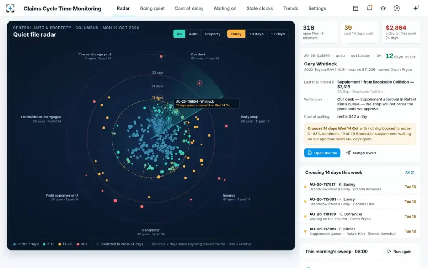428x268 pixels.
Task: Click the 39 past 14 days card
Action: coord(360,32)
